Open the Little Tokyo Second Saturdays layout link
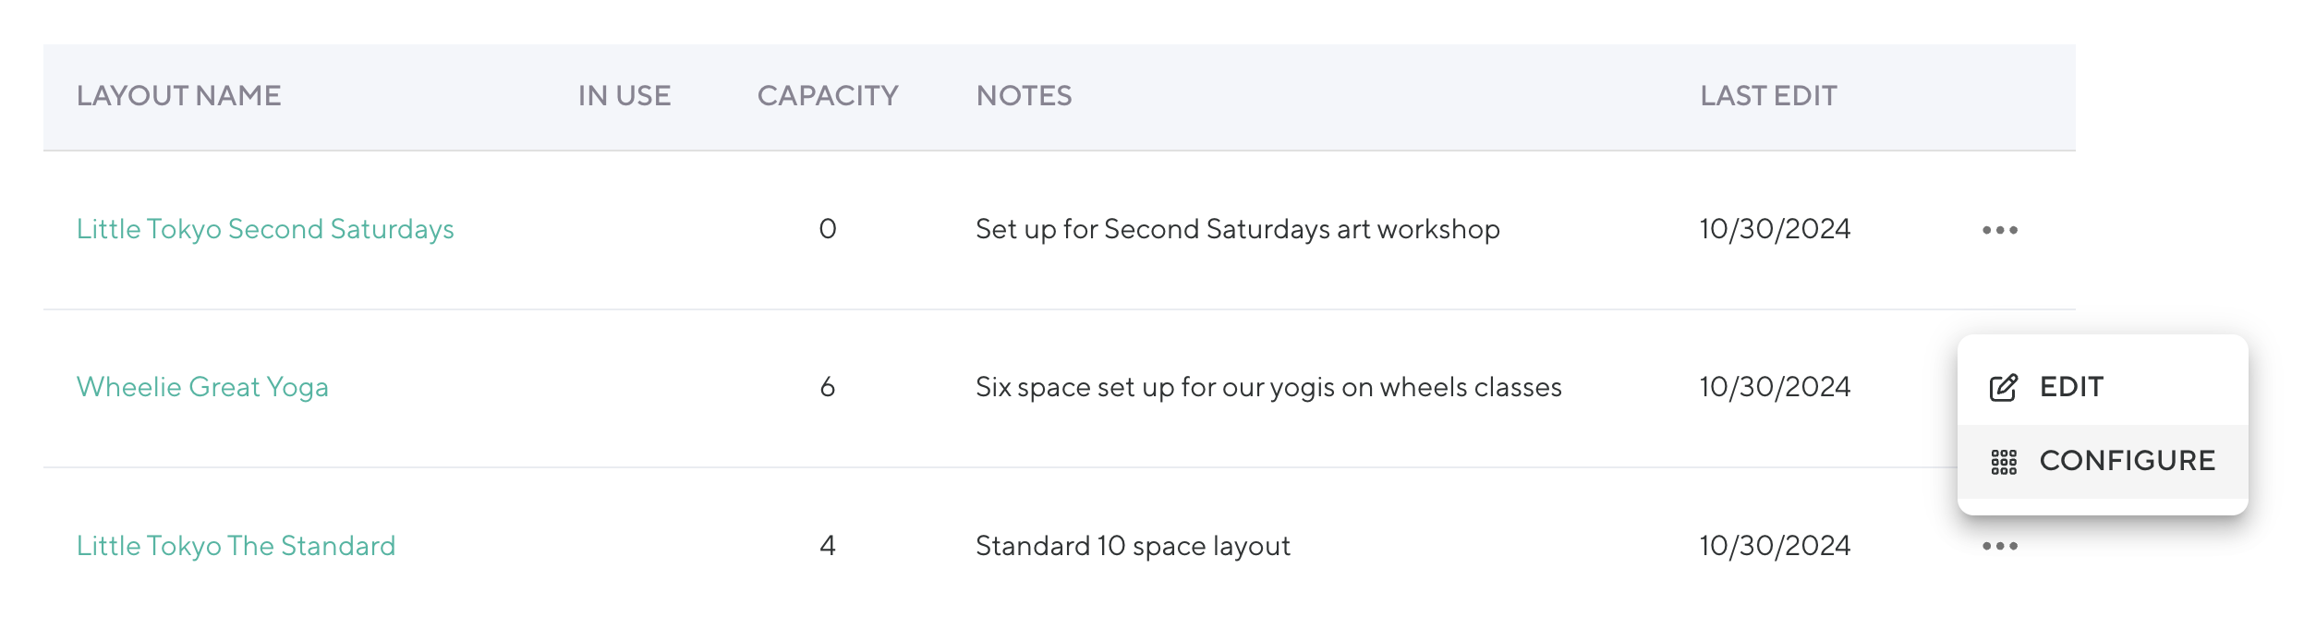This screenshot has width=2304, height=617. coord(265,229)
